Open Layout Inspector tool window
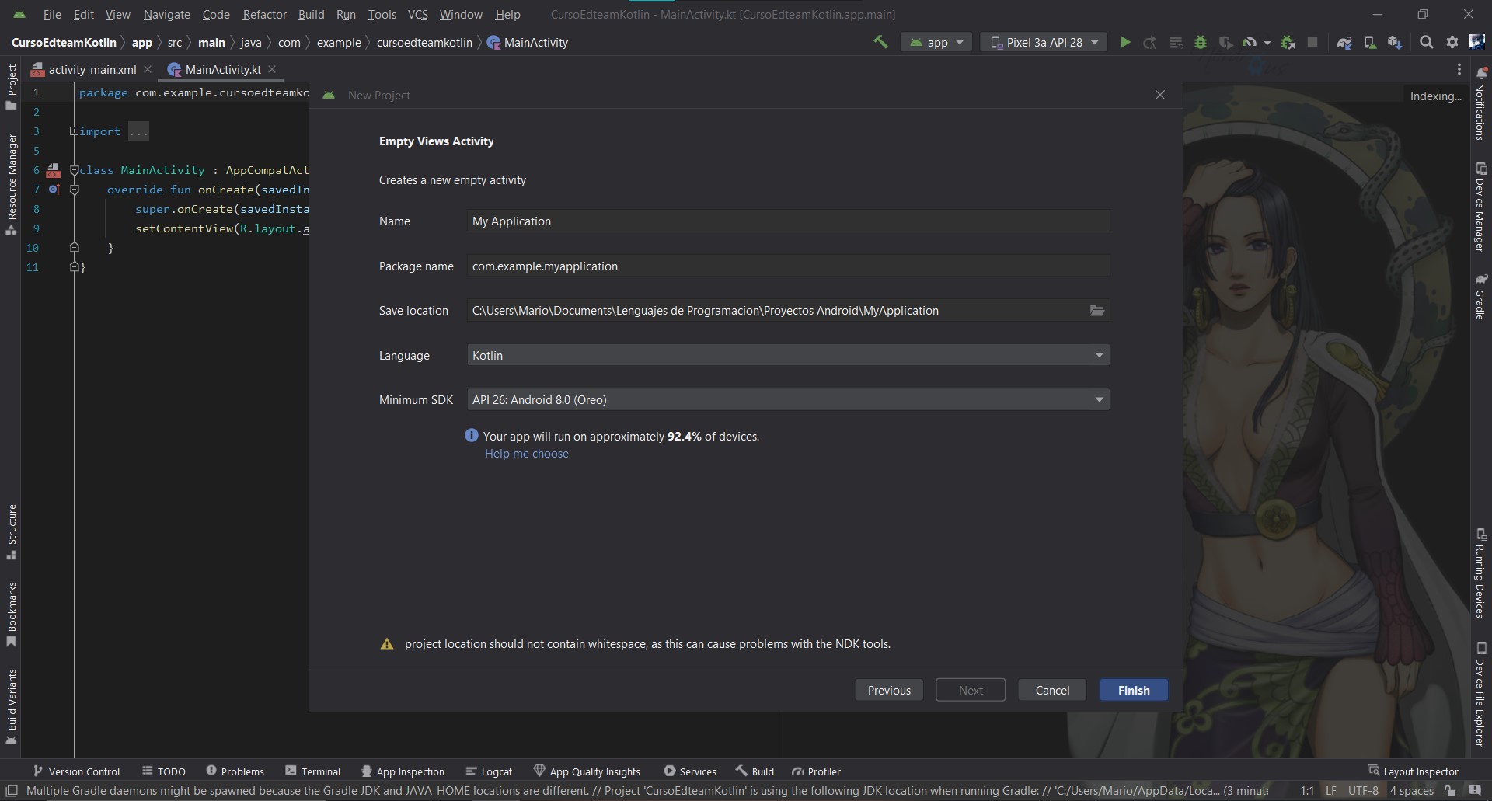The image size is (1492, 801). click(1413, 771)
